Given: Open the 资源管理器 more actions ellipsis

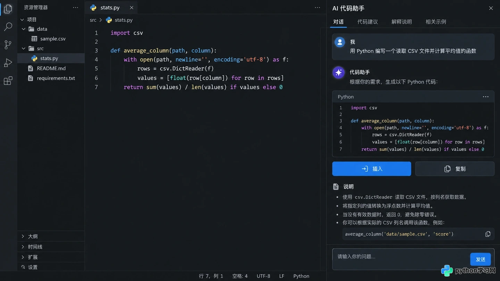Looking at the screenshot, I should [x=75, y=7].
